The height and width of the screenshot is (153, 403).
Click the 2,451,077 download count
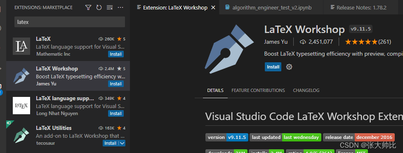pos(316,42)
